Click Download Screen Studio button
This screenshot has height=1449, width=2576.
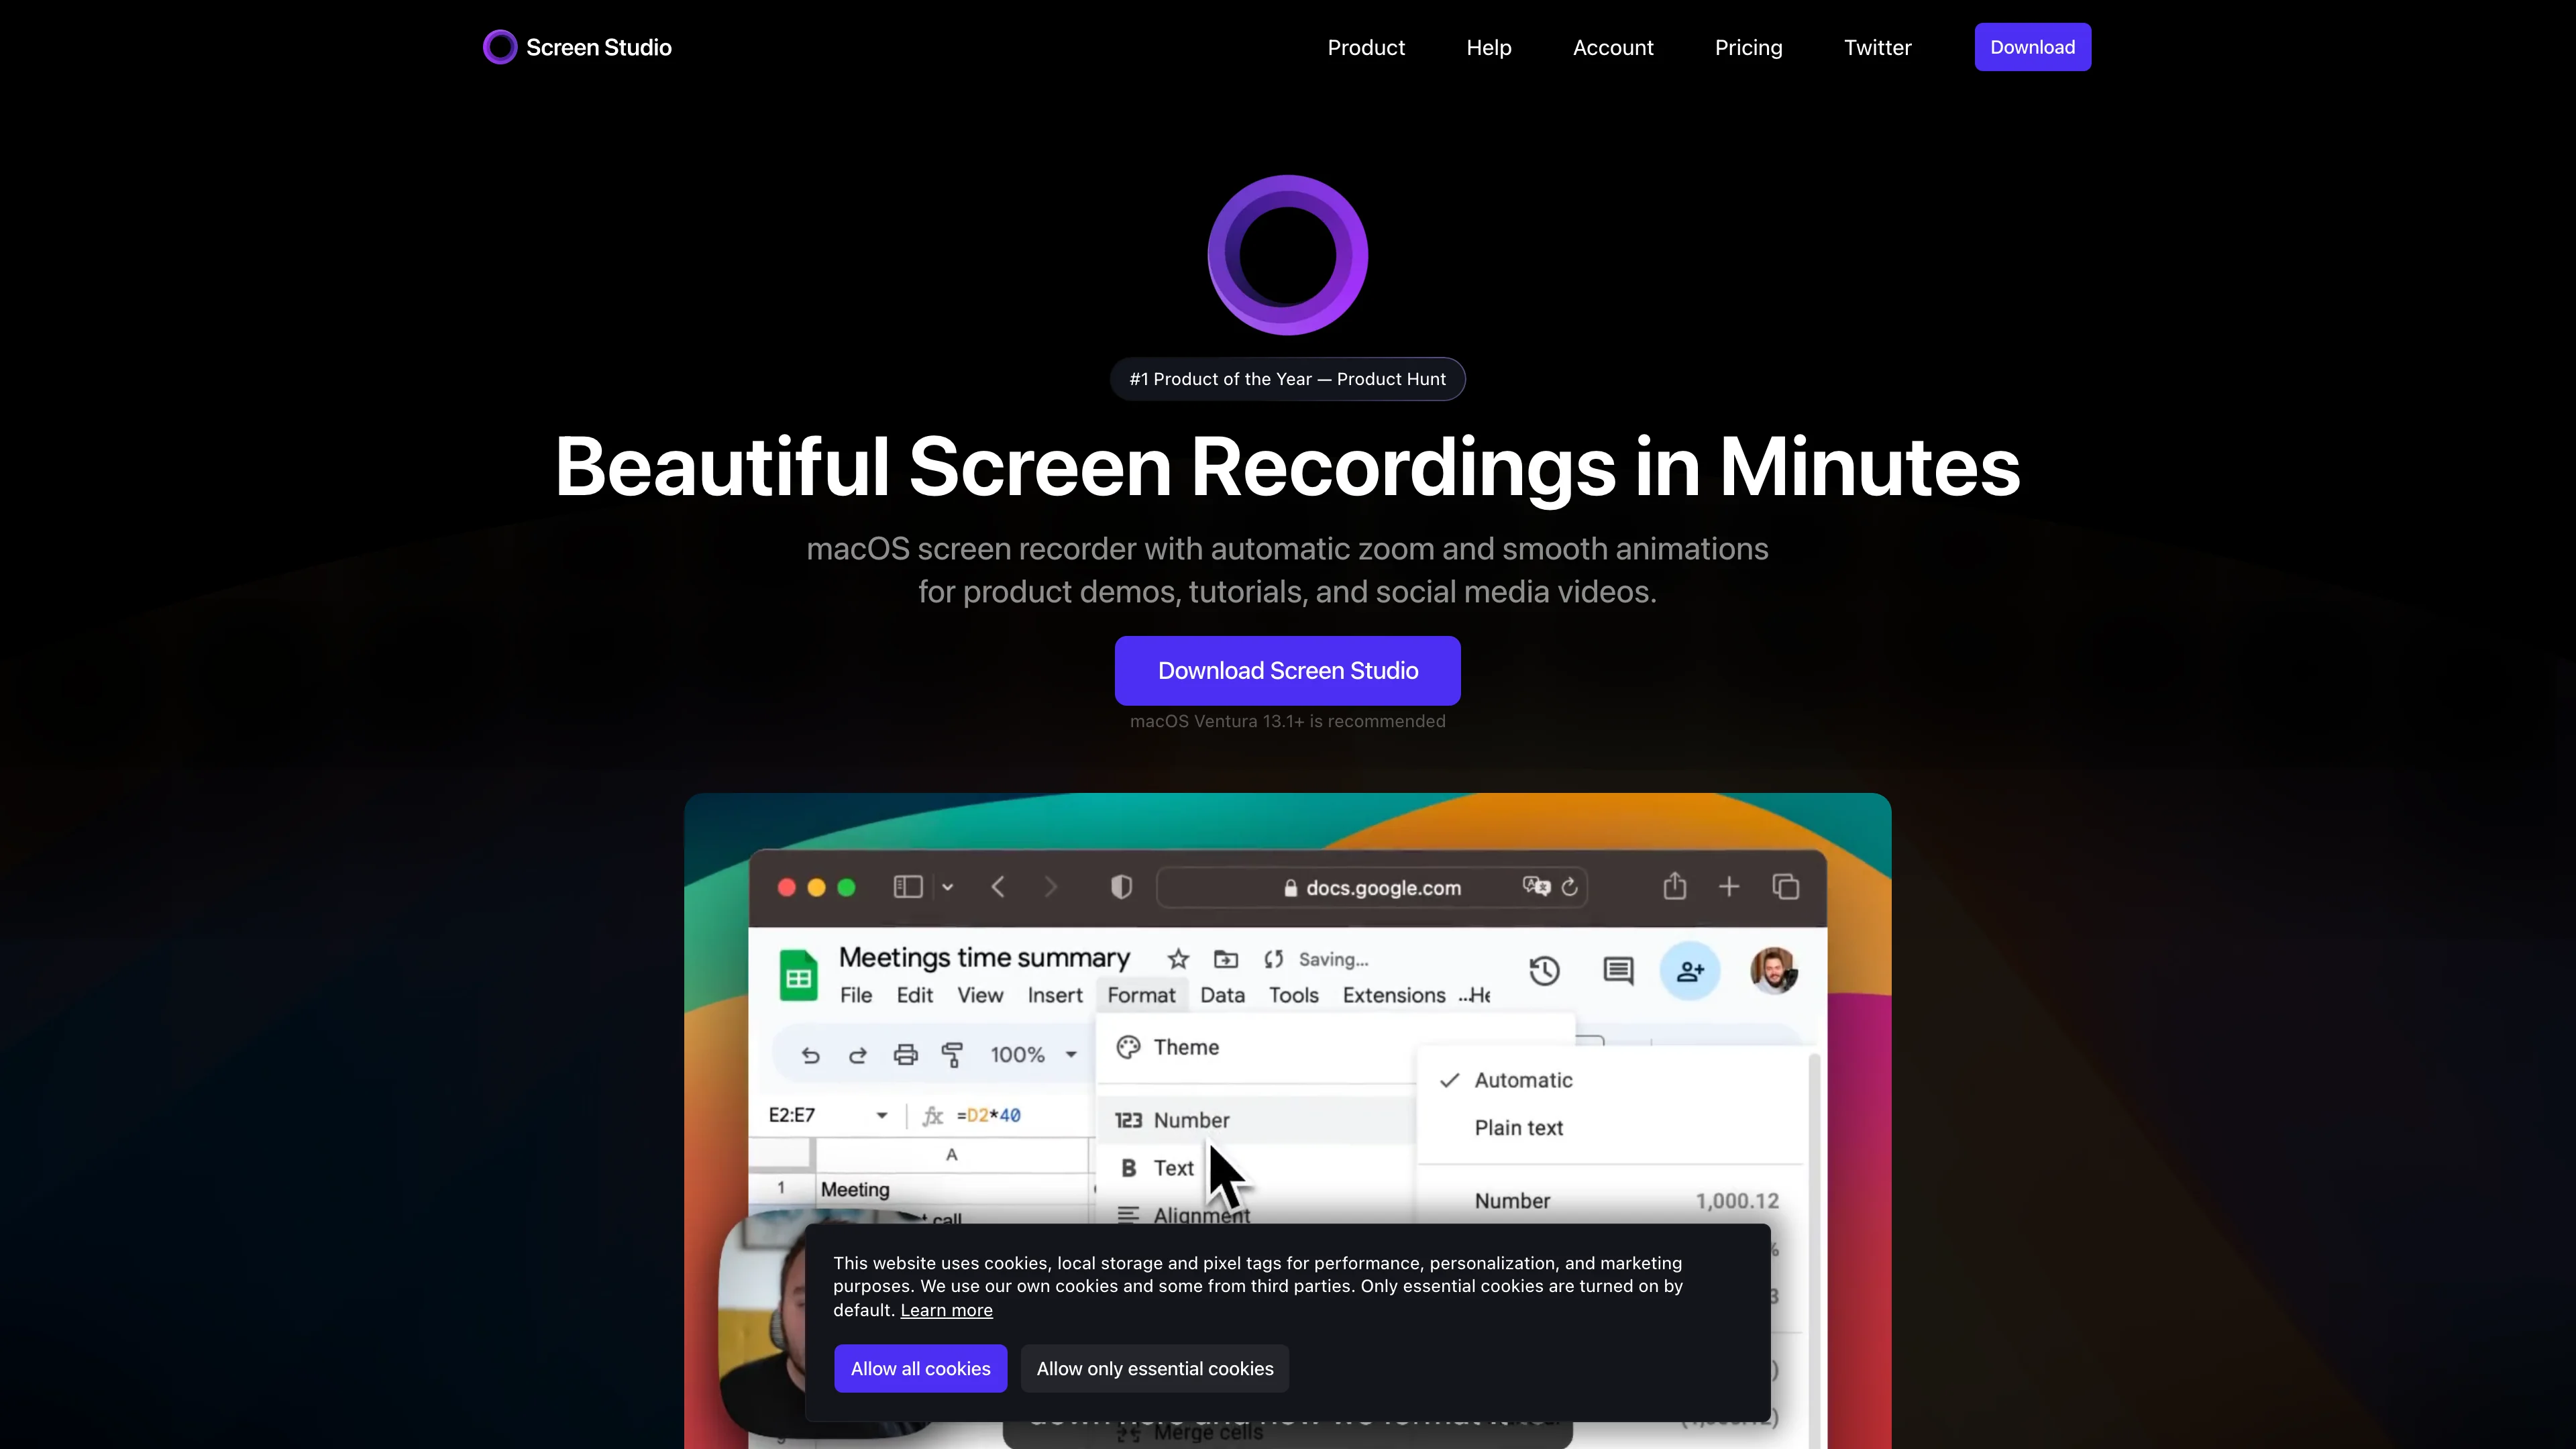click(x=1288, y=671)
